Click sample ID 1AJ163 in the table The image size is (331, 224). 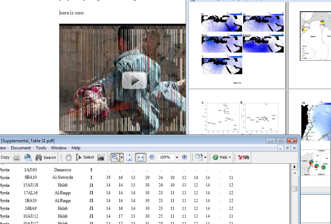tap(30, 170)
